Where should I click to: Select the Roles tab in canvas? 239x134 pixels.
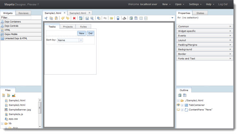pos(83,27)
